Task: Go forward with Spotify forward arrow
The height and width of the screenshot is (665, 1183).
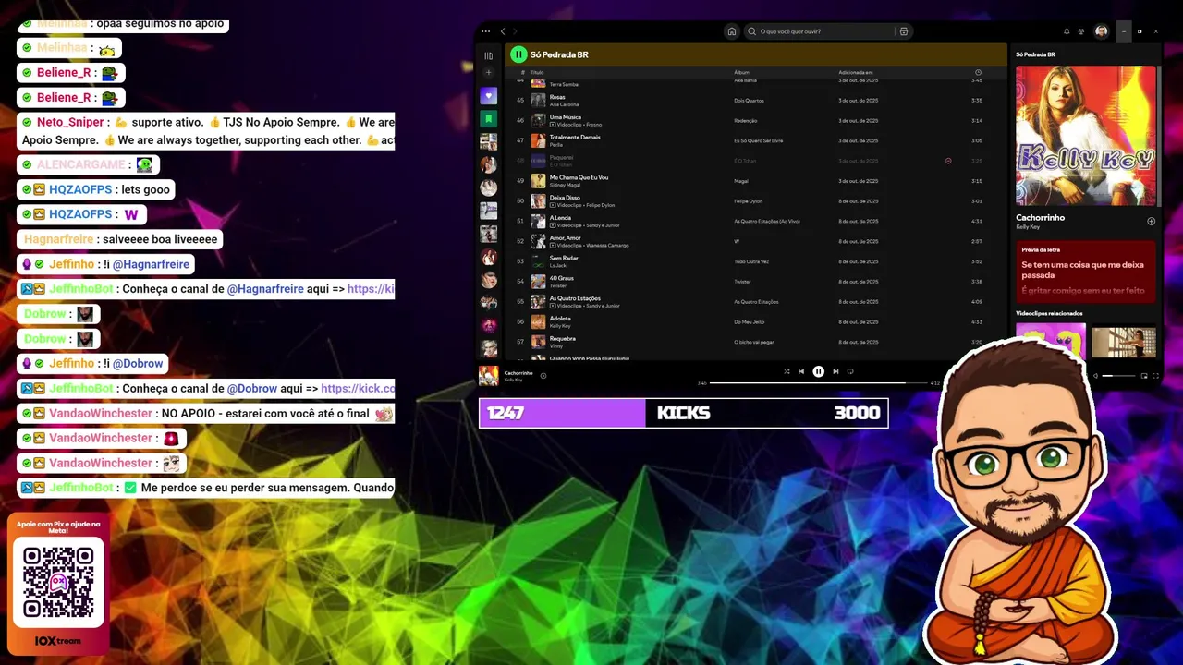Action: 516,31
